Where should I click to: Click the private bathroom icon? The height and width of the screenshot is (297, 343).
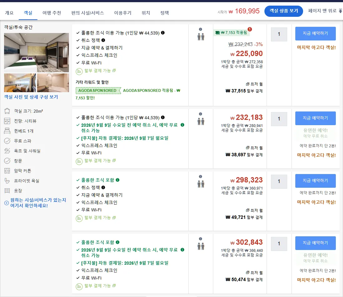7,181
